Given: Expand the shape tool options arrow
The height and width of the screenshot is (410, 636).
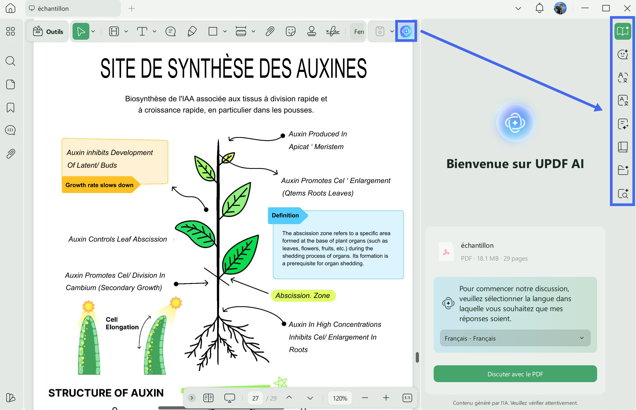Looking at the screenshot, I should click(225, 31).
